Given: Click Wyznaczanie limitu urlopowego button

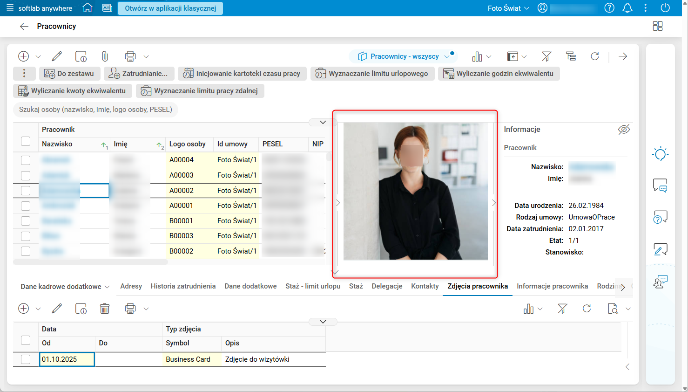Looking at the screenshot, I should pos(372,74).
